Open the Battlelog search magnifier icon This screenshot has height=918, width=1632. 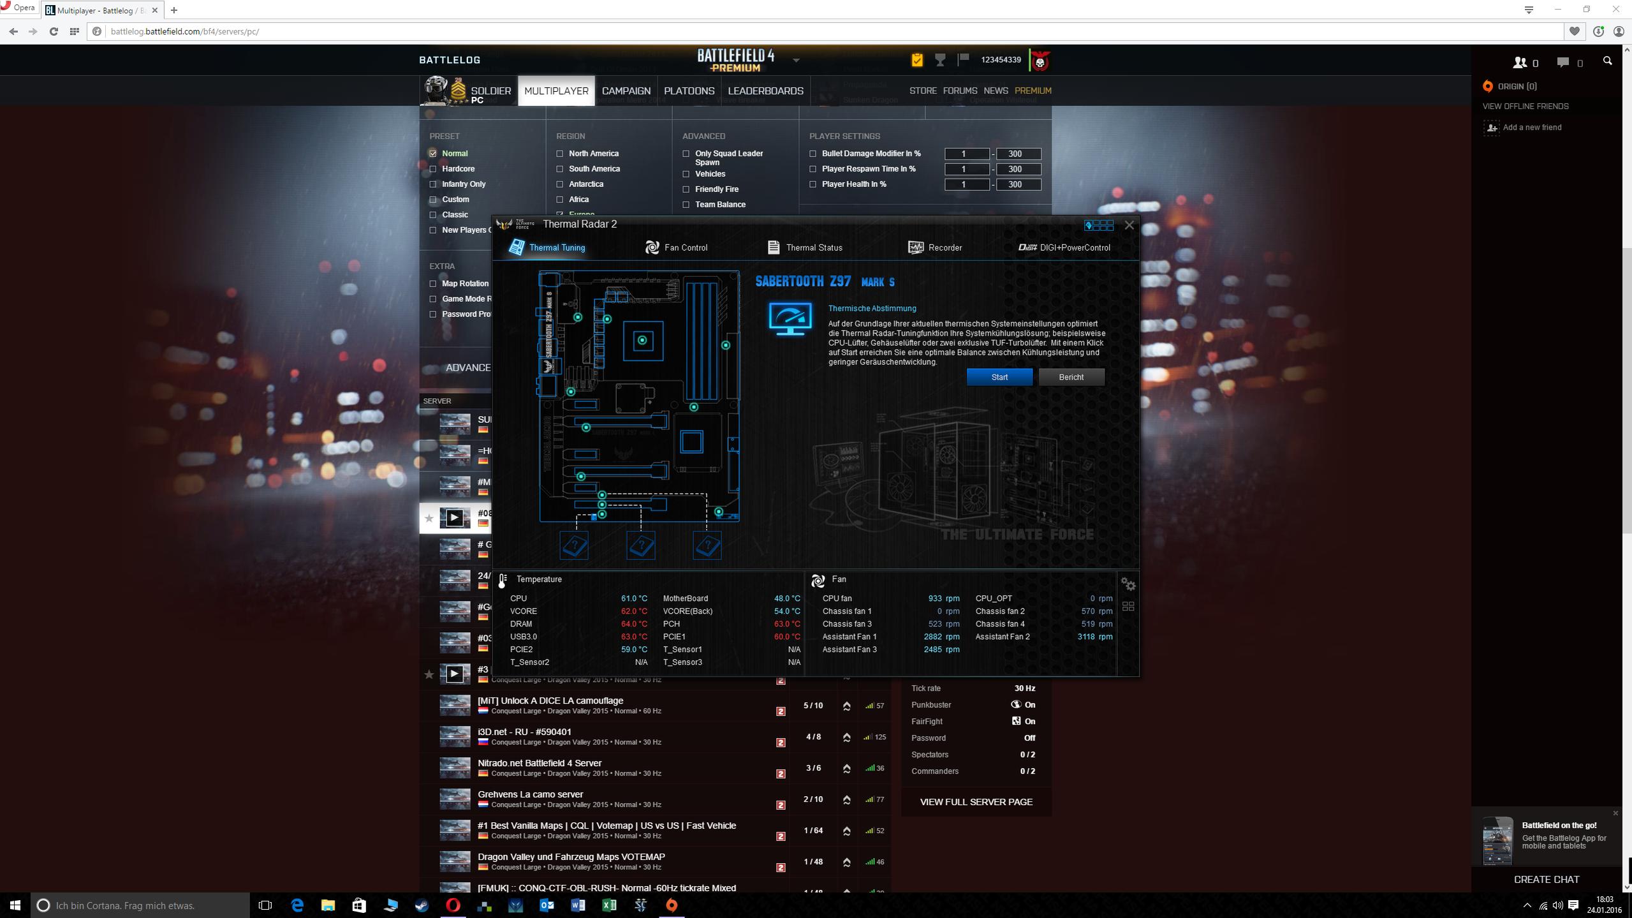[1607, 61]
